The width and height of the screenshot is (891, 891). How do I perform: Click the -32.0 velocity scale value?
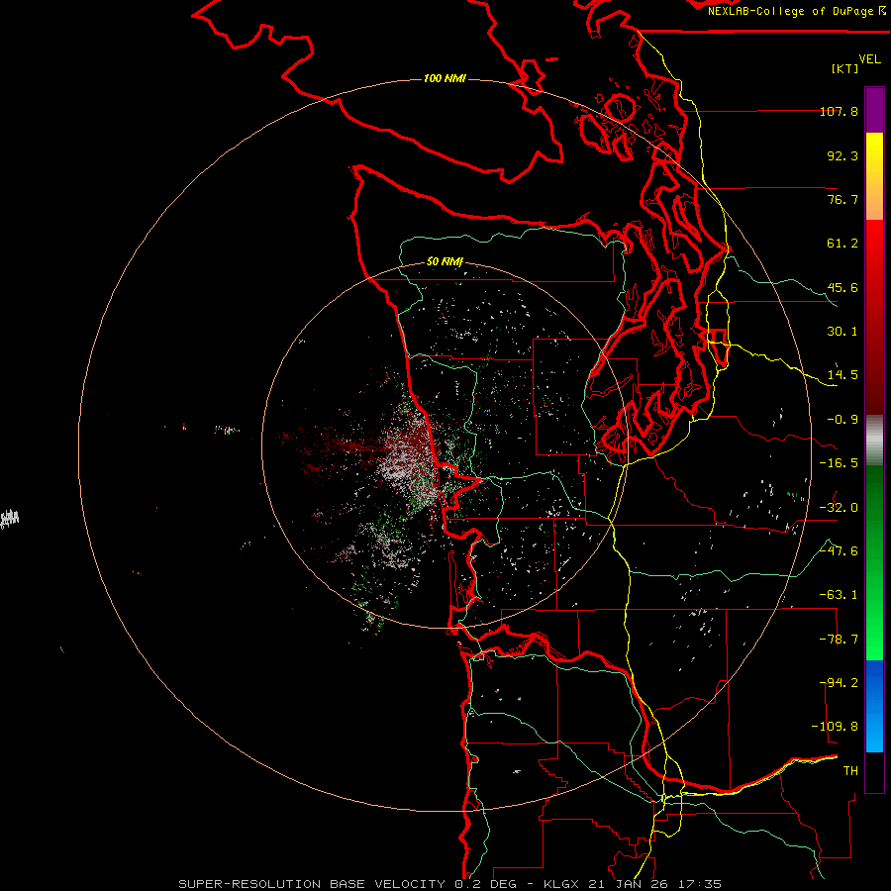[839, 508]
